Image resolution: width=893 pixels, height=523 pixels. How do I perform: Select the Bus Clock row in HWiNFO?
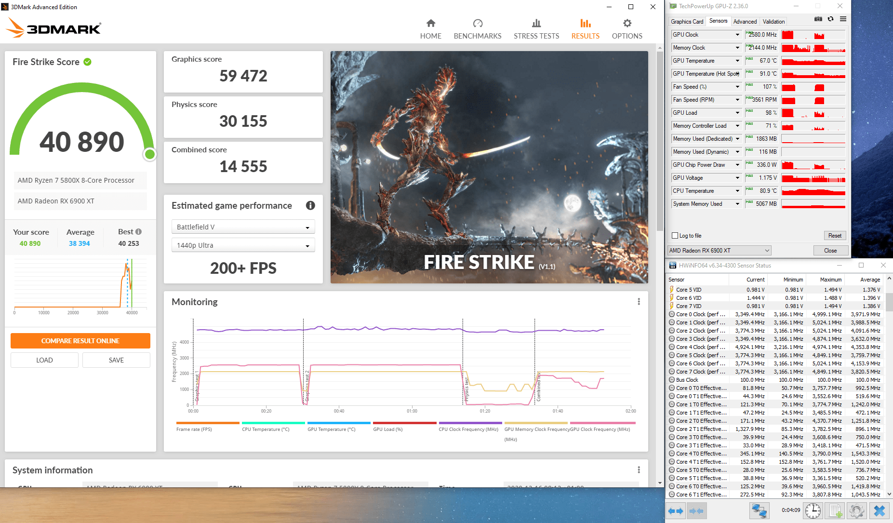coord(775,380)
